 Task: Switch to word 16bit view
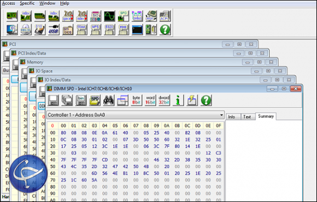point(150,100)
